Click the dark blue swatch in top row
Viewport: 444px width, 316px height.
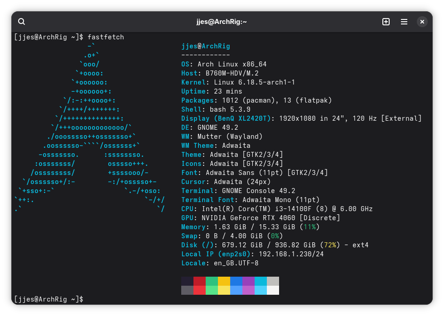pyautogui.click(x=236, y=281)
